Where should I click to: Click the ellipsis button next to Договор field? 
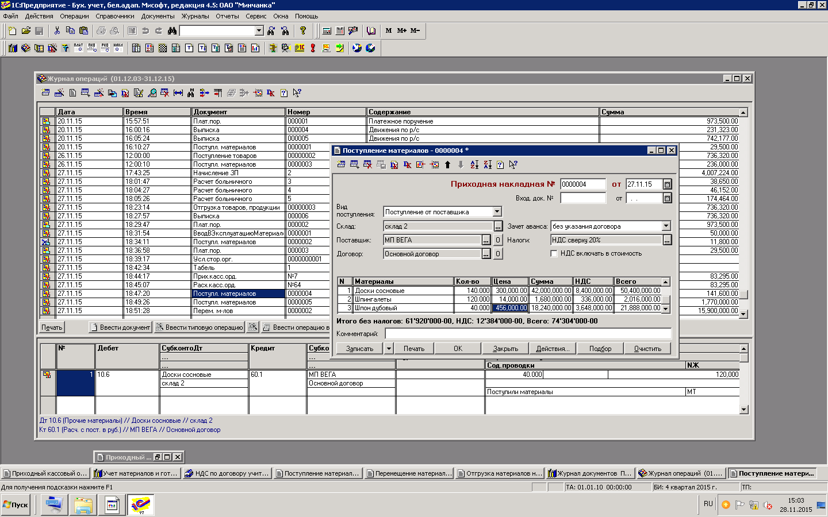point(486,254)
